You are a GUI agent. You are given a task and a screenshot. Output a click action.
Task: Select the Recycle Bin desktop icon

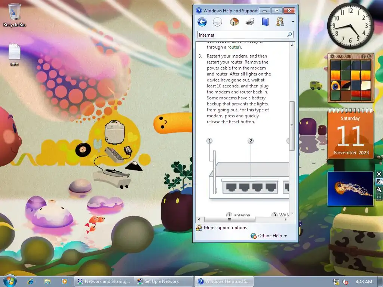(x=15, y=15)
